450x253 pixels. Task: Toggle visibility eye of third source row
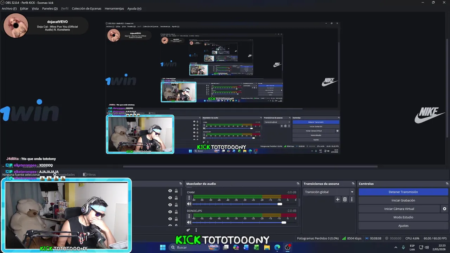(x=170, y=205)
